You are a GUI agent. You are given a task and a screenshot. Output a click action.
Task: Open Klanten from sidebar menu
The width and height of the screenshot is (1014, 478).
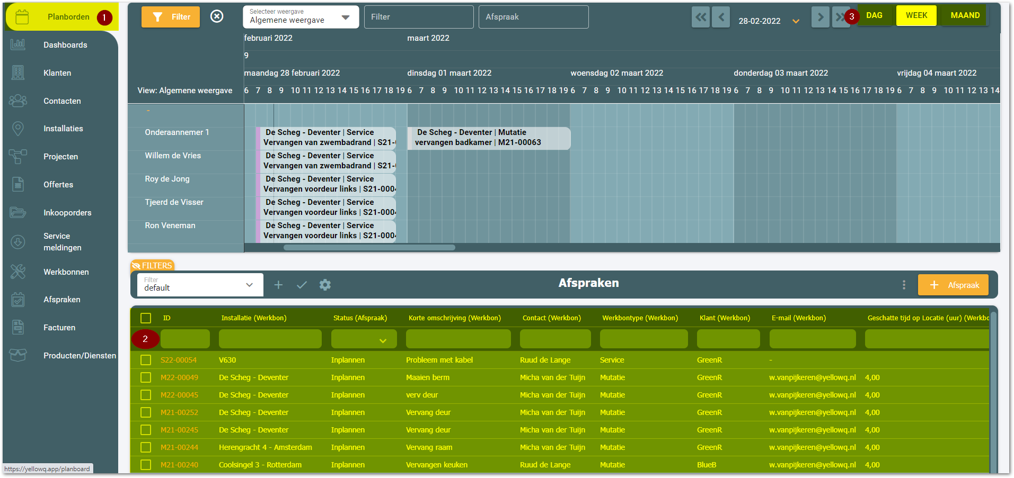[x=57, y=73]
